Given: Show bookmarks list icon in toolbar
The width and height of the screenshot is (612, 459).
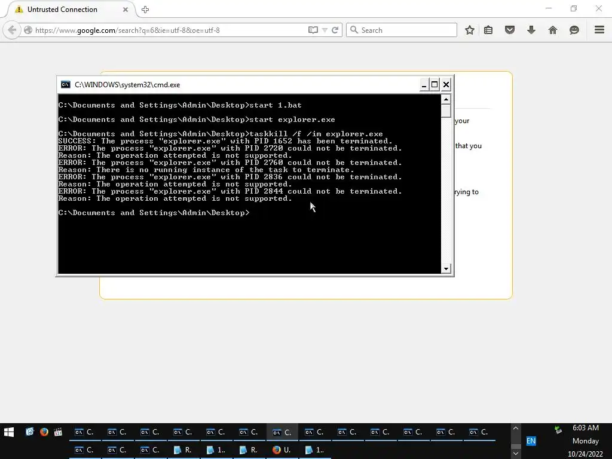Looking at the screenshot, I should pyautogui.click(x=488, y=30).
